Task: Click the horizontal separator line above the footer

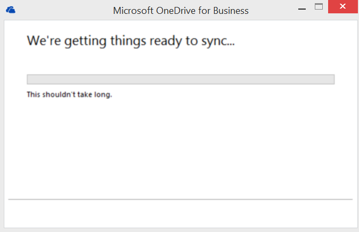Action: (x=181, y=199)
